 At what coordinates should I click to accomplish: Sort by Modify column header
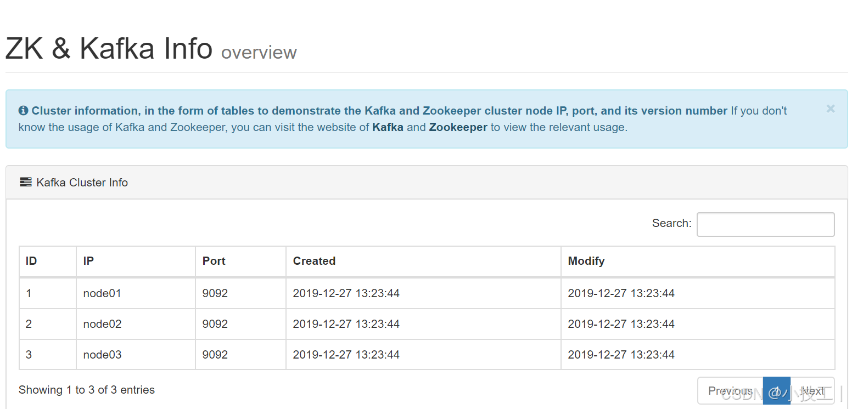698,261
